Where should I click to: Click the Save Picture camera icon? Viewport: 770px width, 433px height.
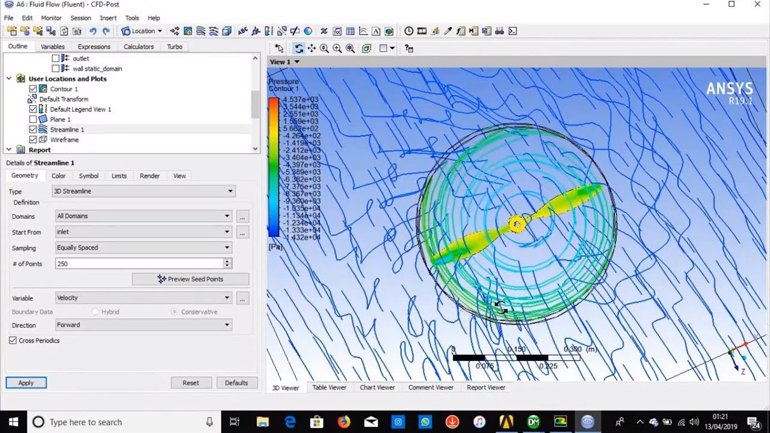click(x=77, y=31)
